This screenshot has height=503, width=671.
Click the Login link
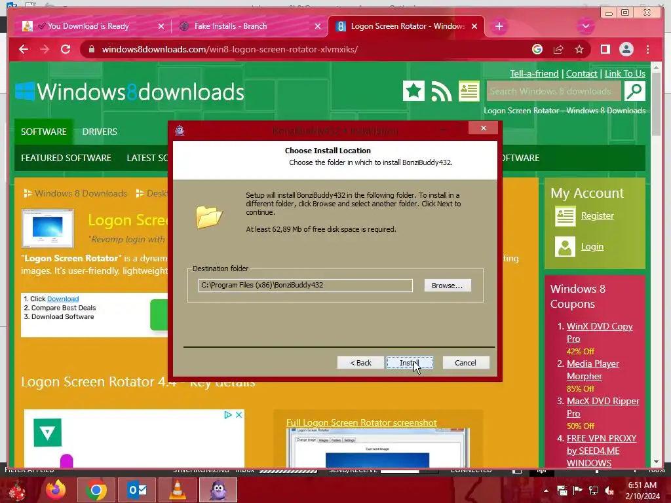(x=592, y=247)
